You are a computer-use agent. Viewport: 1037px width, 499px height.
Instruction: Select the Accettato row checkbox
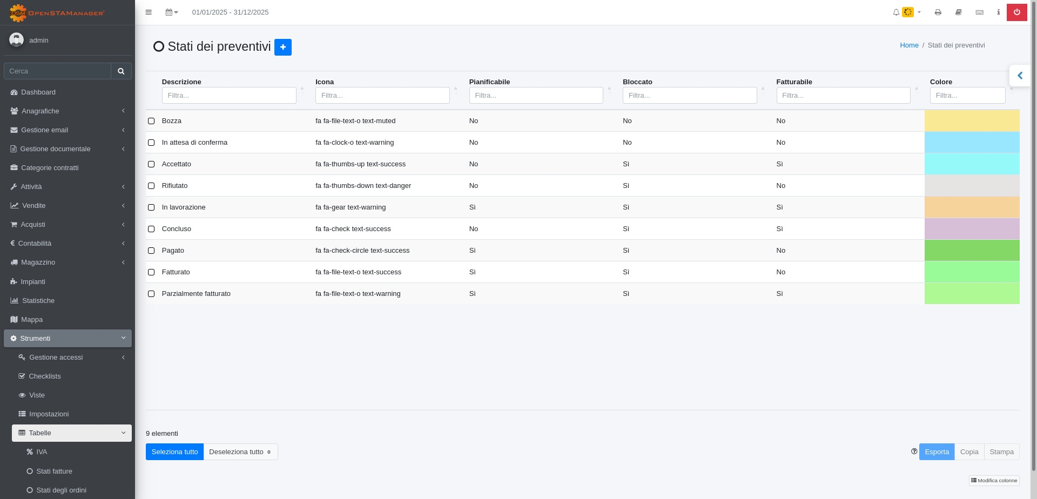(x=151, y=164)
